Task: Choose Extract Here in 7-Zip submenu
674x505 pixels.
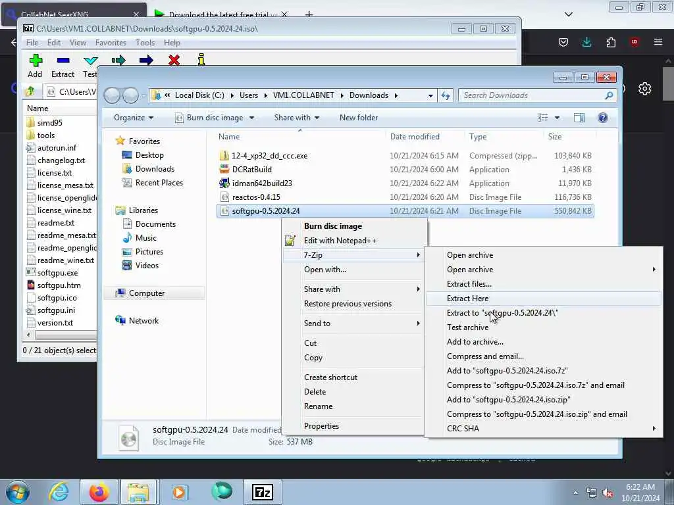Action: (x=543, y=299)
